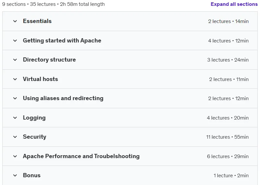
Task: Open the Getting started with Apache title
Action: [62, 40]
